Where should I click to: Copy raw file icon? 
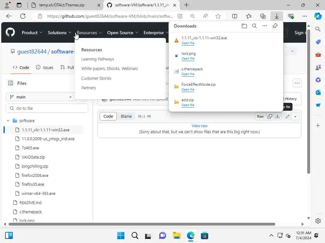point(269,116)
